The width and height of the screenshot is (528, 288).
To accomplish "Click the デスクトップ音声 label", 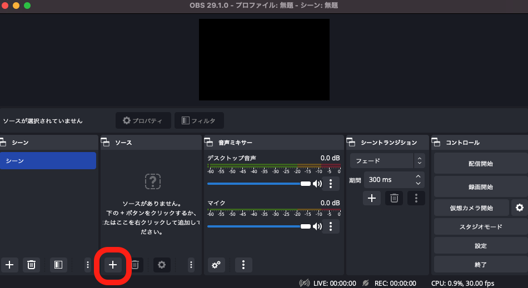I will click(x=232, y=158).
